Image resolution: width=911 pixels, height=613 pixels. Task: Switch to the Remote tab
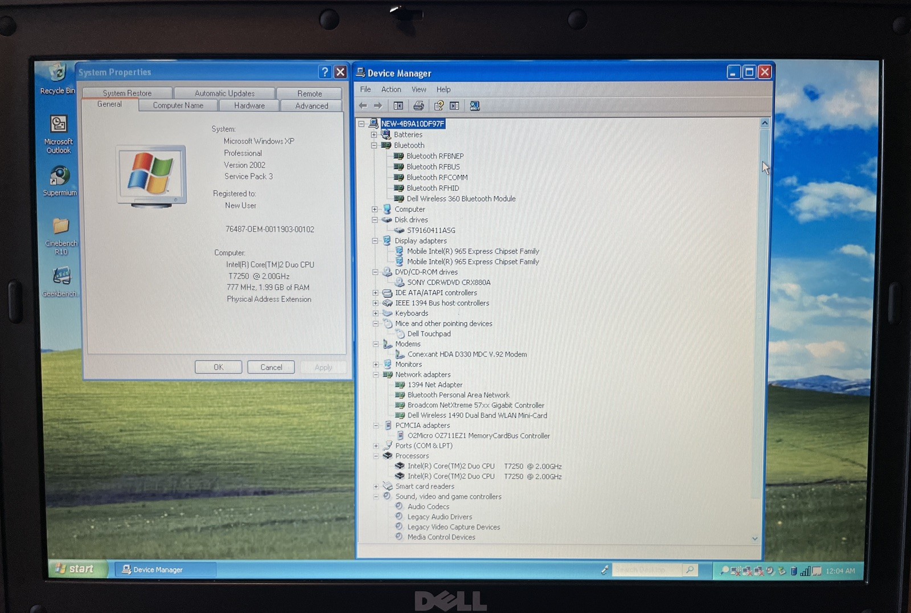pos(309,93)
